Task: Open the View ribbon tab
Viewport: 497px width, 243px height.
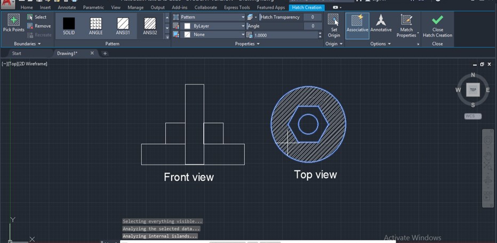Action: pos(116,7)
